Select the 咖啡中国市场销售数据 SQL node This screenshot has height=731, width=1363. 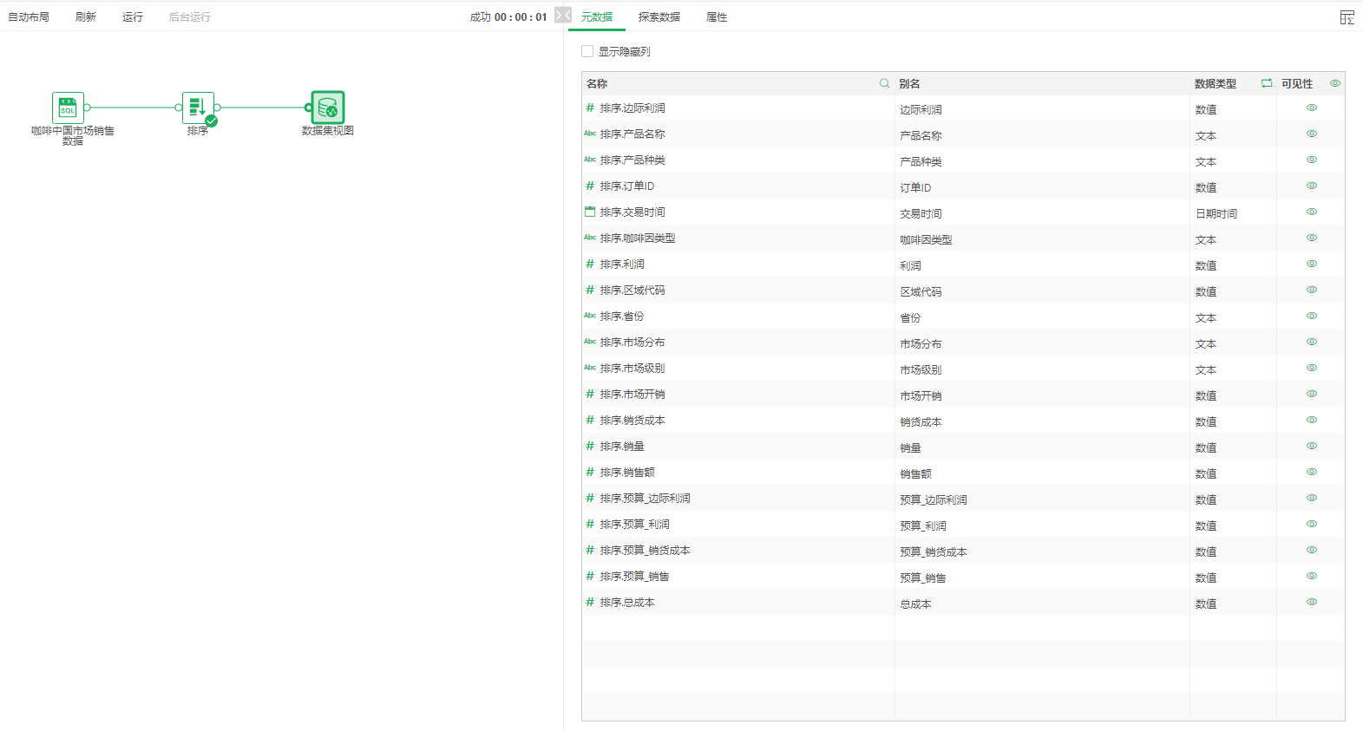coord(68,108)
